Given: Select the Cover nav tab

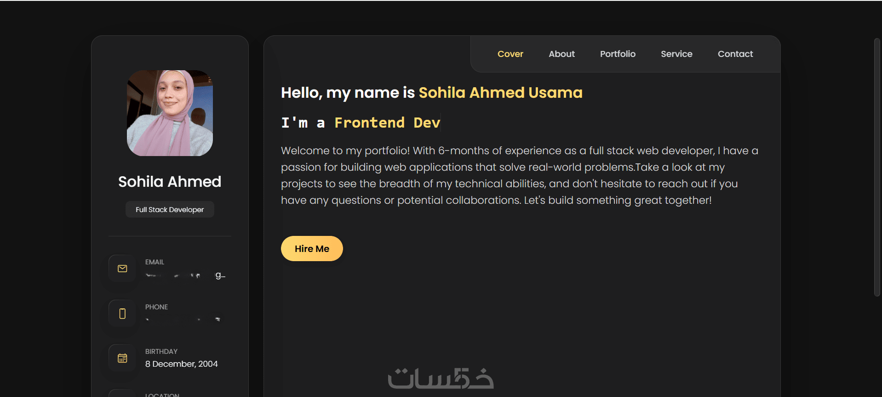Looking at the screenshot, I should pyautogui.click(x=510, y=54).
